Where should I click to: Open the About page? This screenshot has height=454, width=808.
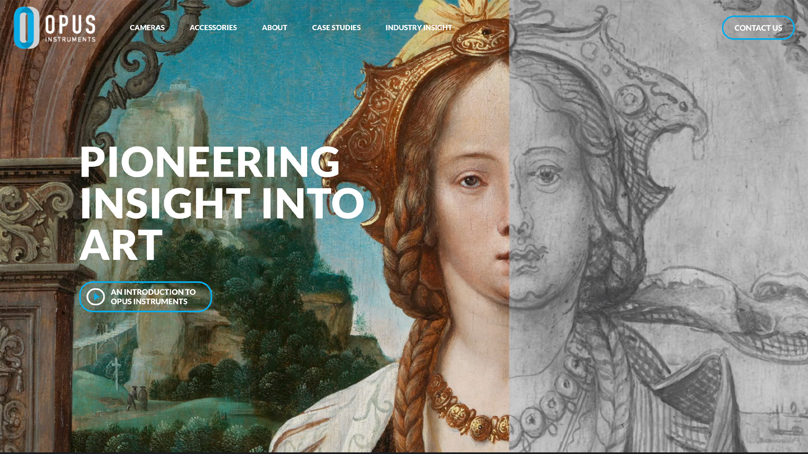click(274, 28)
